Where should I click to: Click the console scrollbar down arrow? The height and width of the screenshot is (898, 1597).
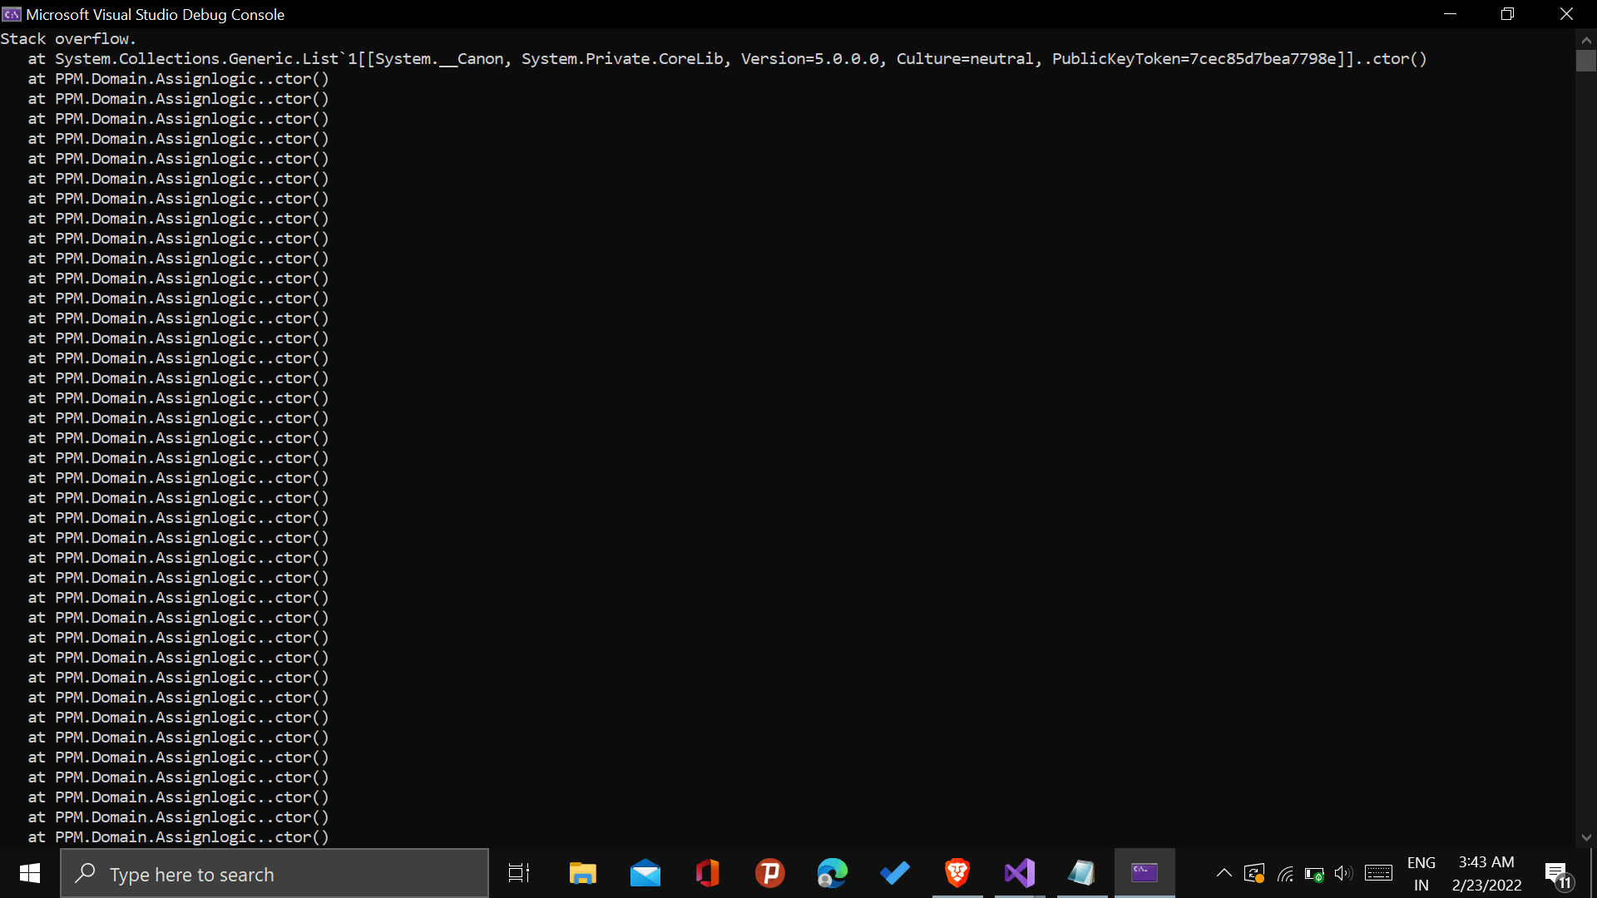1586,837
